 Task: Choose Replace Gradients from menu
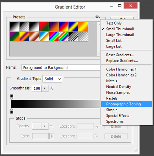[x=126, y=61]
